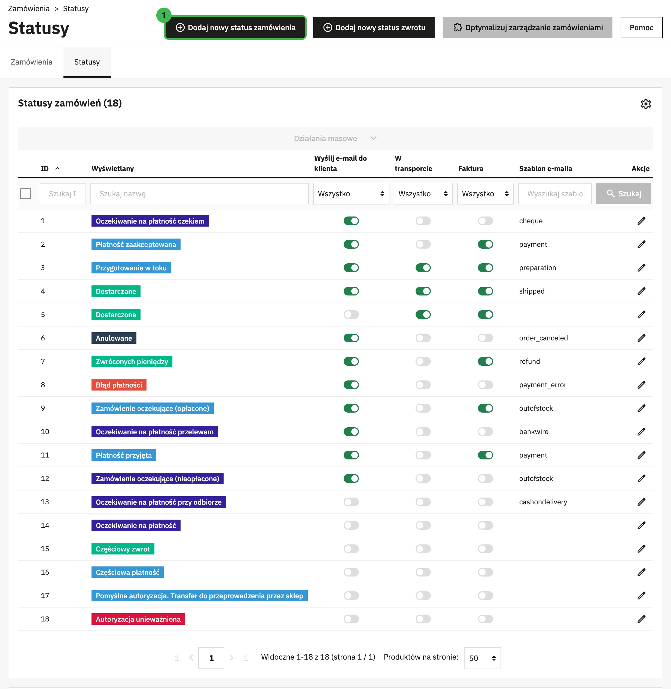This screenshot has width=671, height=689.
Task: Click pencil for 'Oczekiwanie na płatność przelewem'
Action: (x=641, y=432)
